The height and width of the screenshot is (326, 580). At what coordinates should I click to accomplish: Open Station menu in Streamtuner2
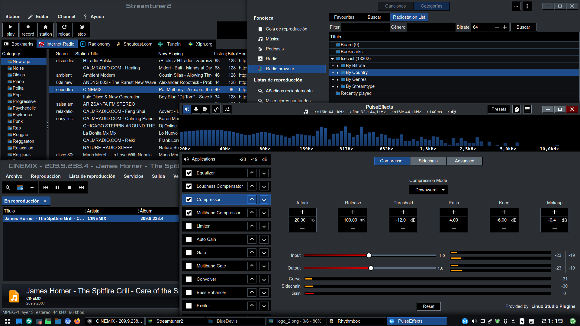13,17
